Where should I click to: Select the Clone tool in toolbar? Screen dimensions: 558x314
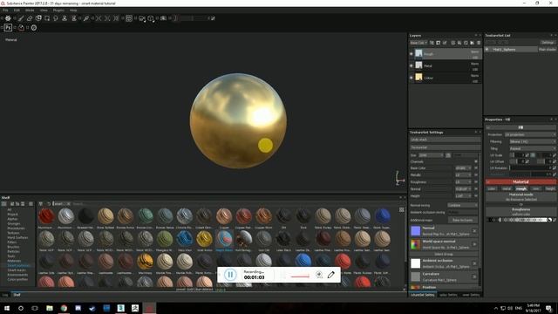(x=65, y=18)
